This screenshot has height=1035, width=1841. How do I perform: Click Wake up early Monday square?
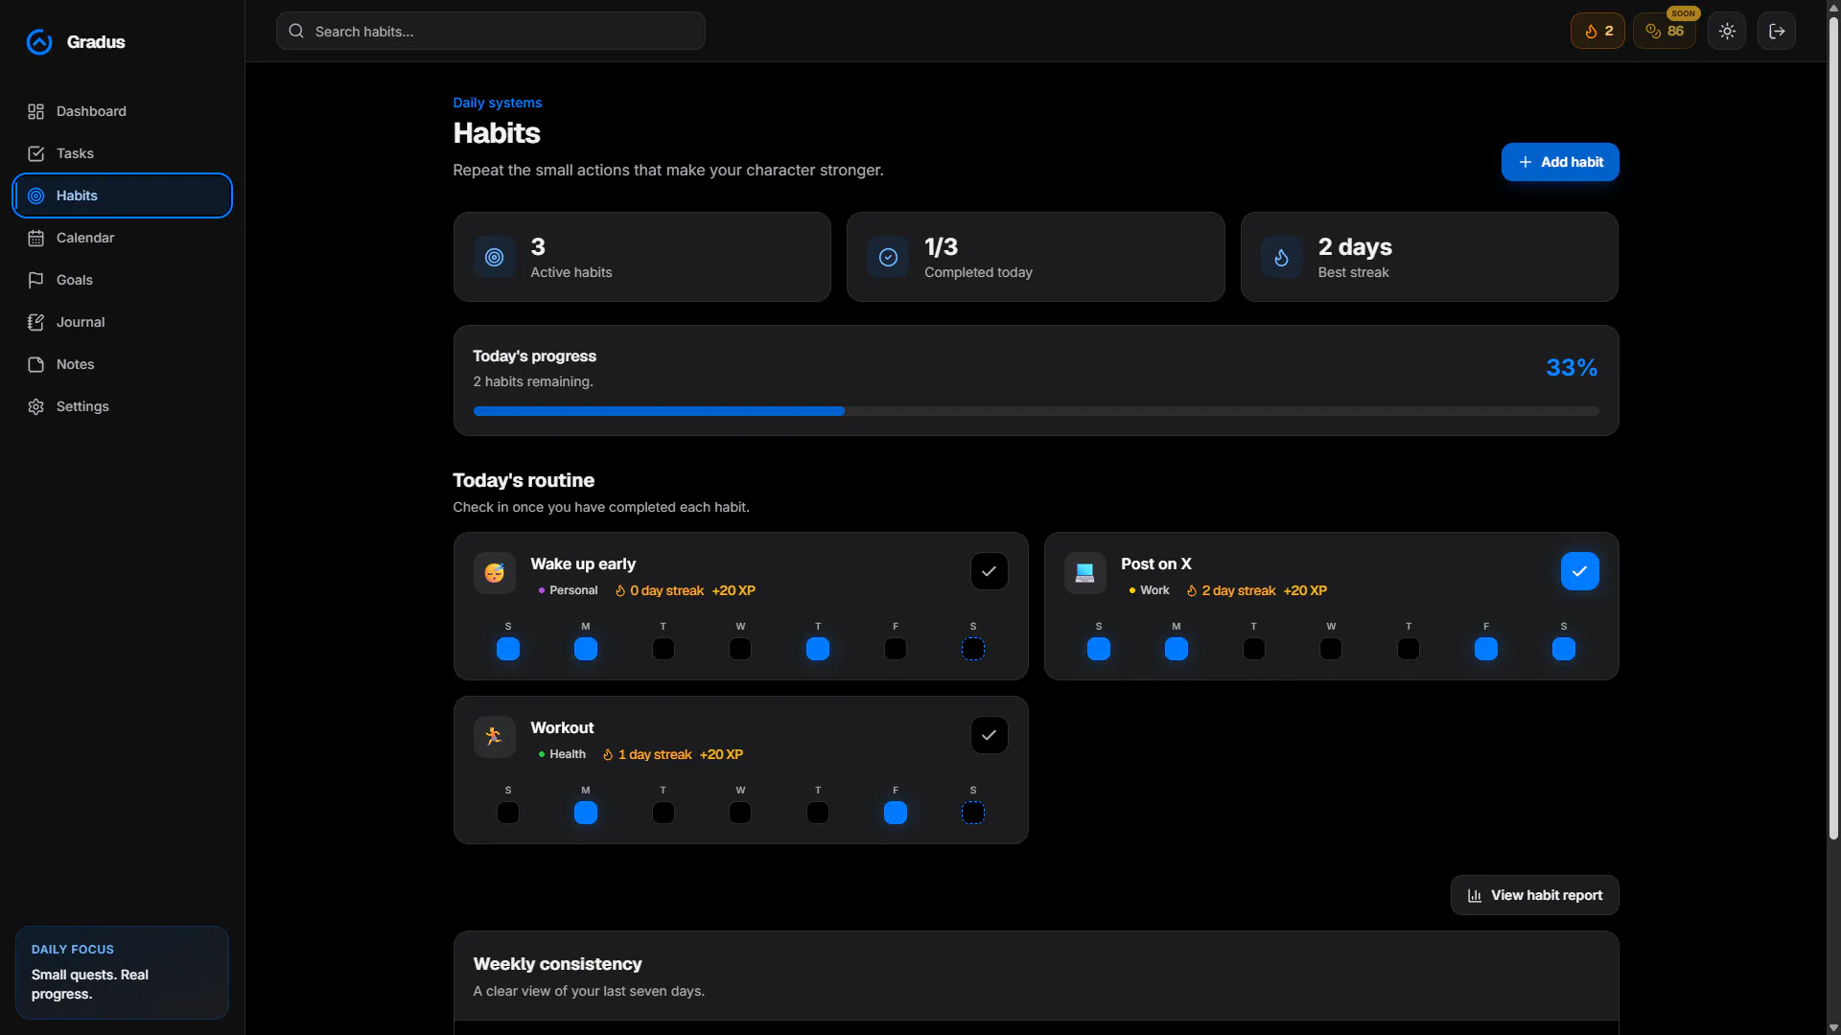[x=586, y=649]
